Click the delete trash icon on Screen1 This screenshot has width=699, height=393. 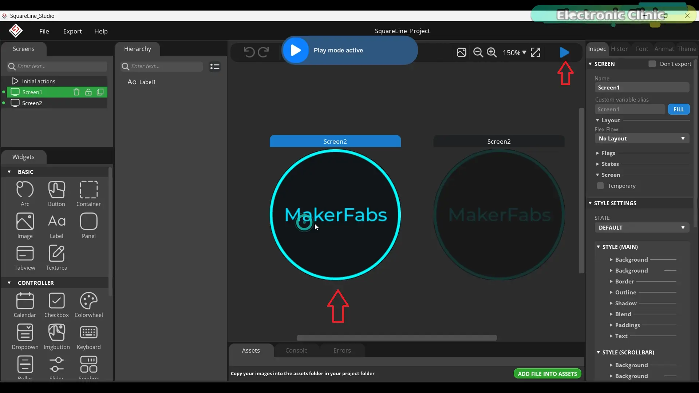click(x=76, y=92)
